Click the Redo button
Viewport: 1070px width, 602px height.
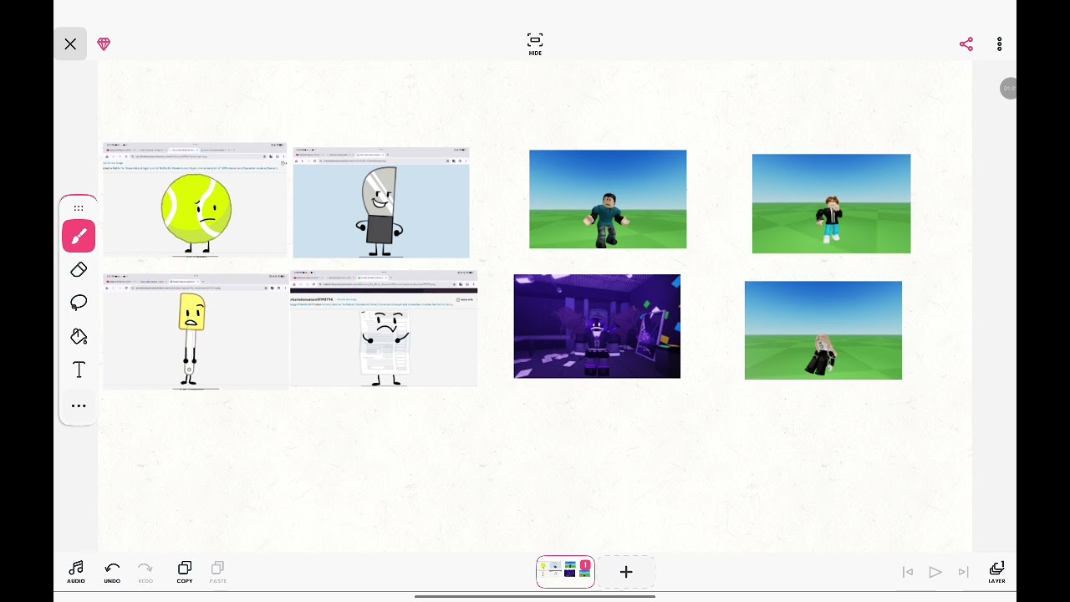[x=145, y=573]
